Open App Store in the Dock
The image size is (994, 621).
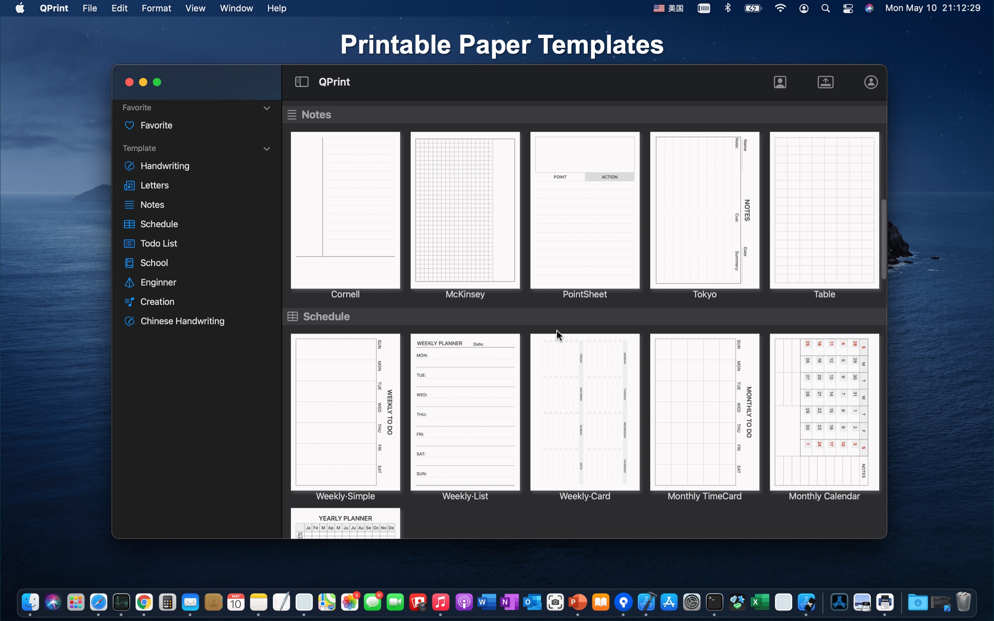point(669,602)
